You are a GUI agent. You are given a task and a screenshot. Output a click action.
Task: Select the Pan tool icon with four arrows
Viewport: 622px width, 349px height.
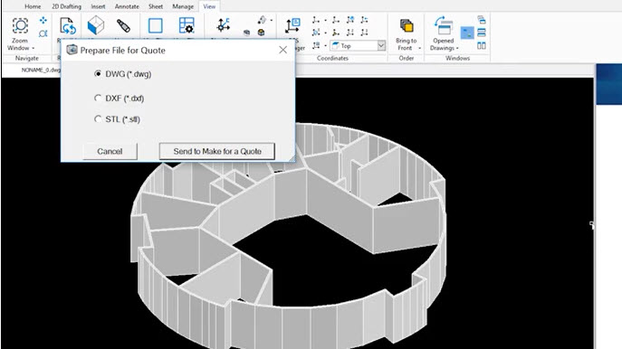coord(43,20)
